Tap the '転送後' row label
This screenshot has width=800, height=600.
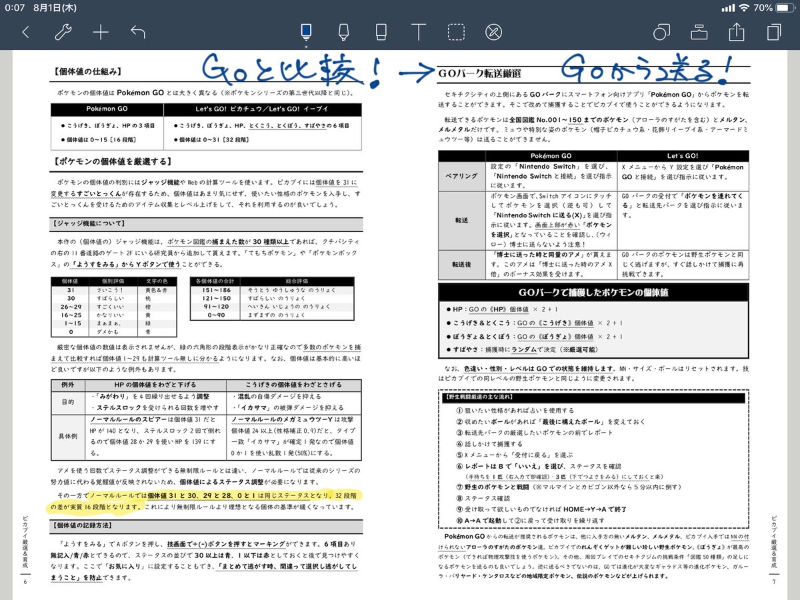[461, 263]
